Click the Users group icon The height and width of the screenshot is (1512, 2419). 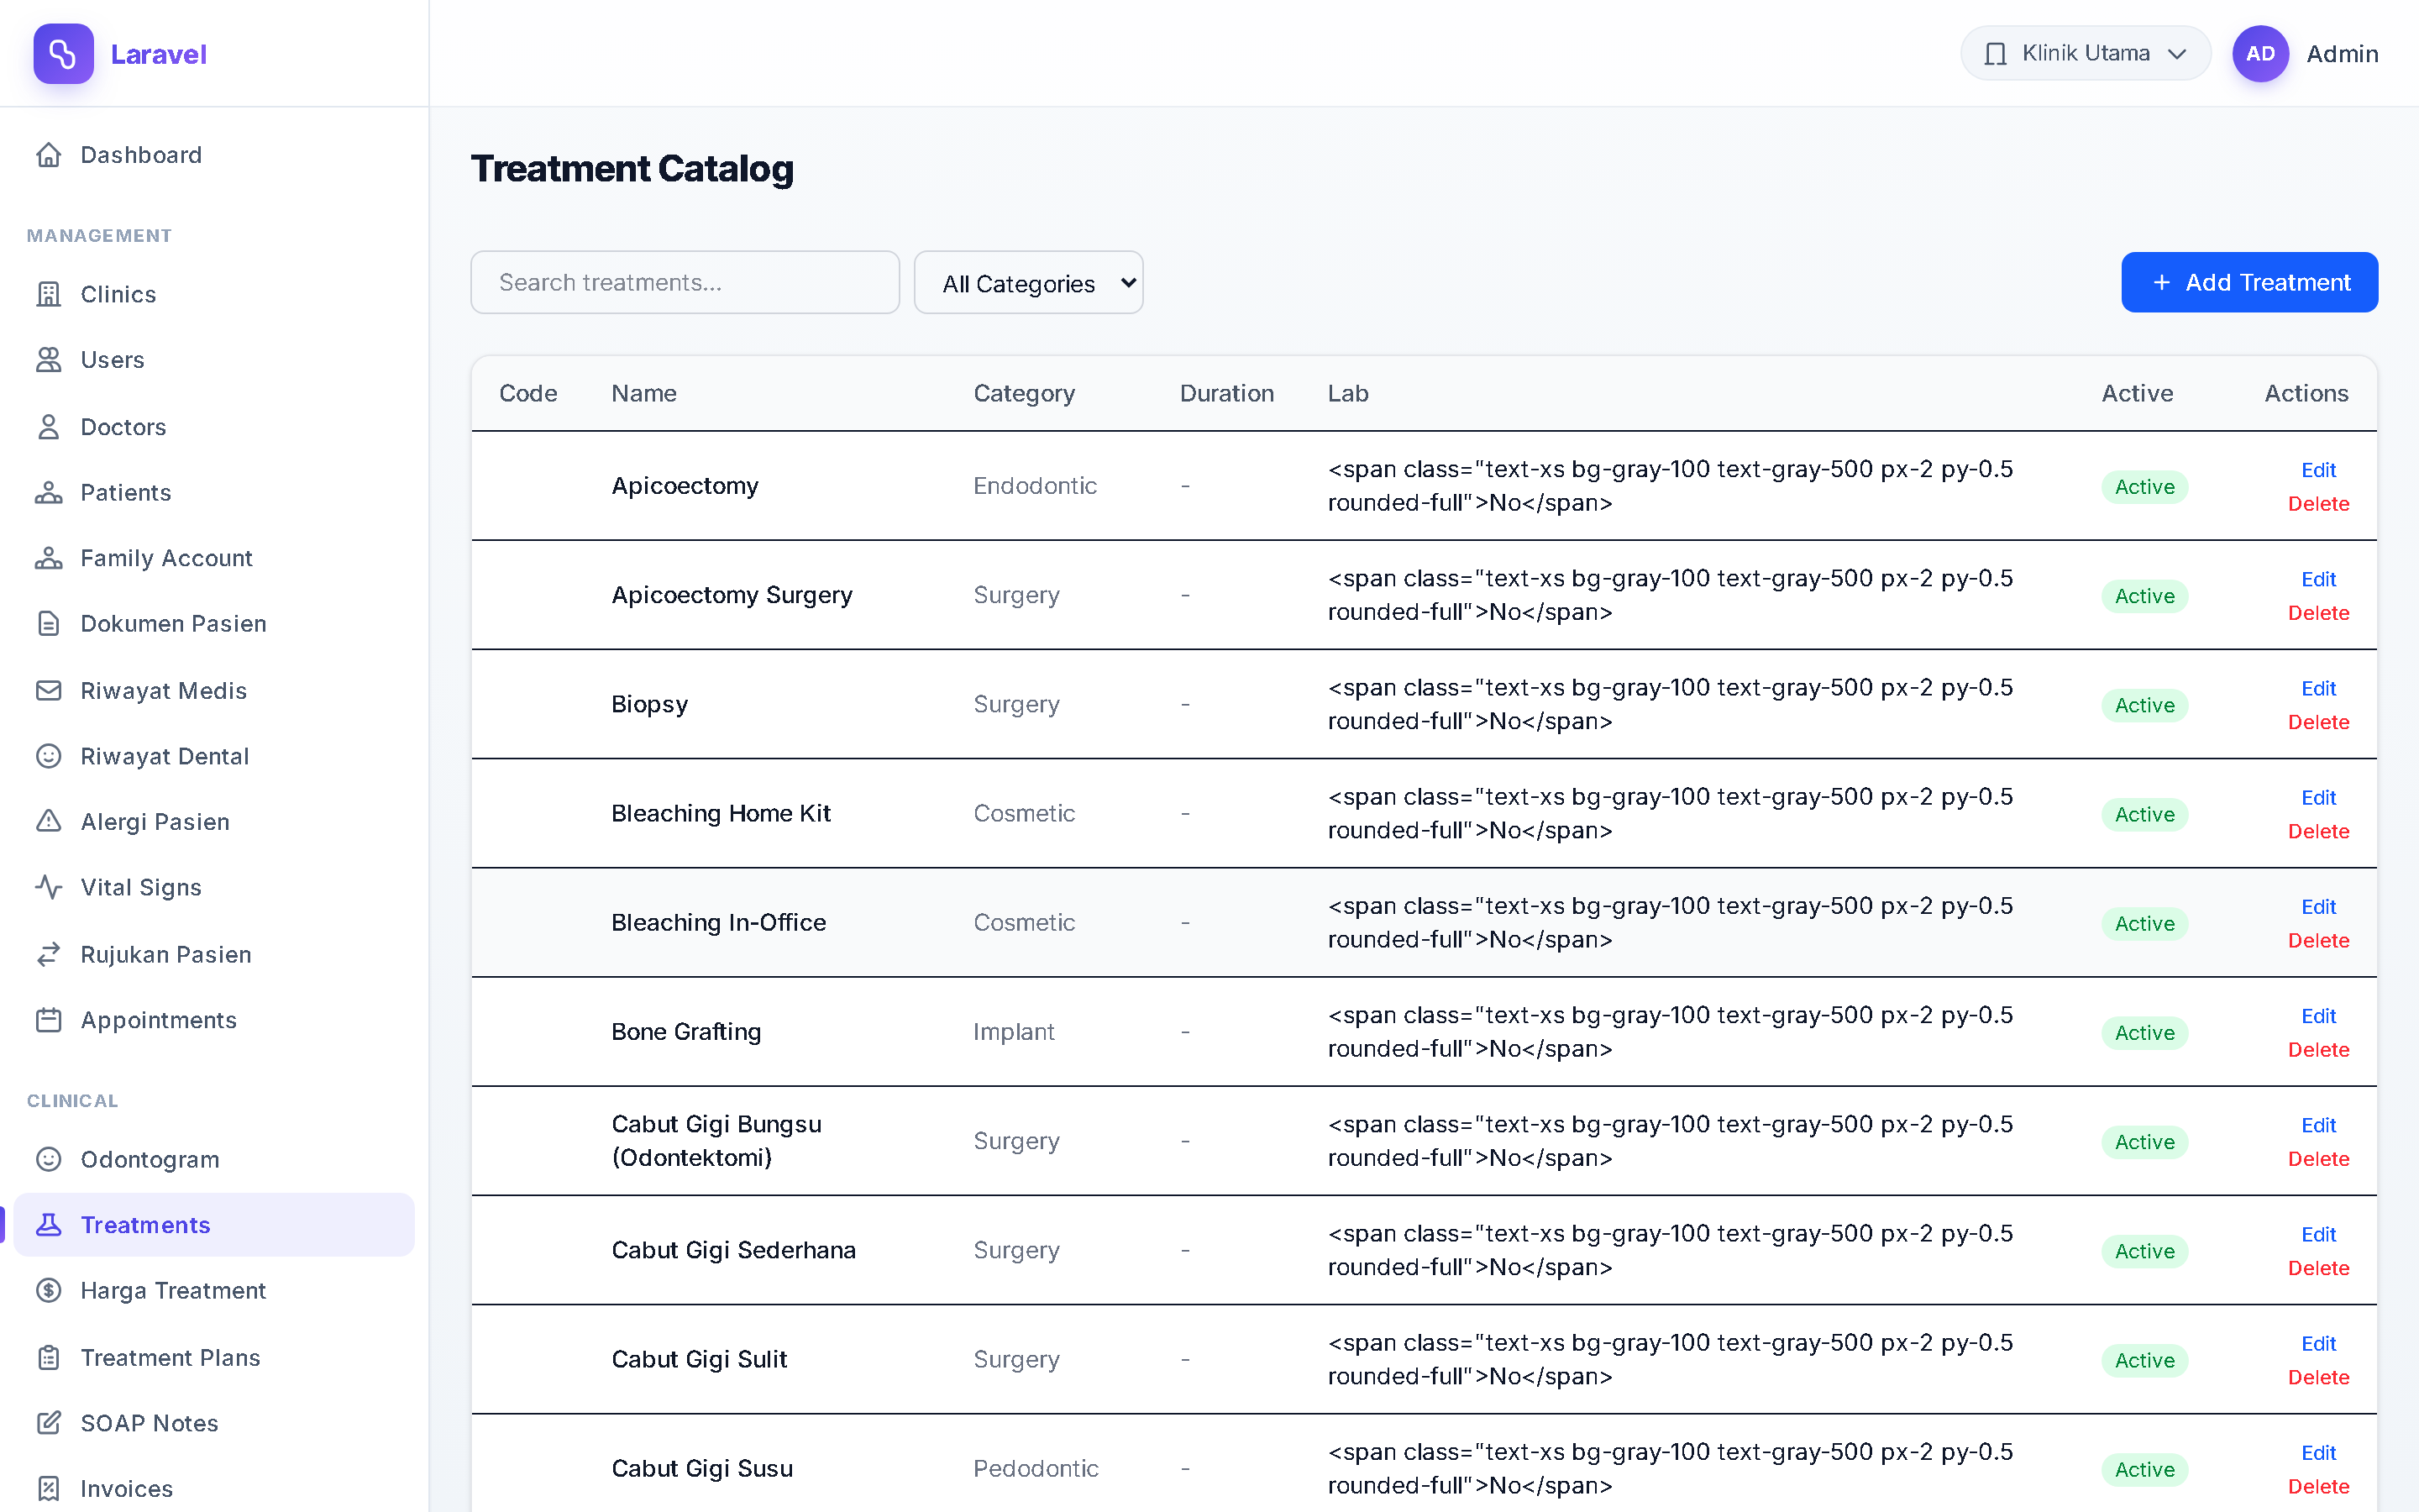point(49,360)
